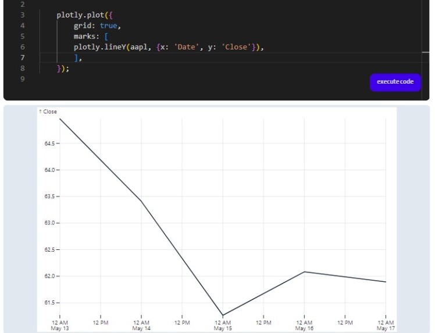Image resolution: width=435 pixels, height=333 pixels.
Task: Click the line's data point at May 14
Action: pos(141,201)
